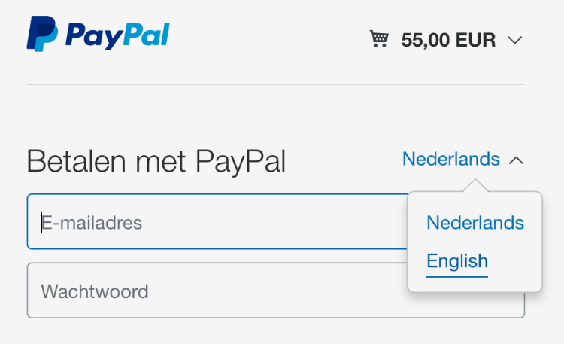Viewport: 564px width, 344px height.
Task: Click the popup's pointer arrow under Nederlands
Action: 475,185
